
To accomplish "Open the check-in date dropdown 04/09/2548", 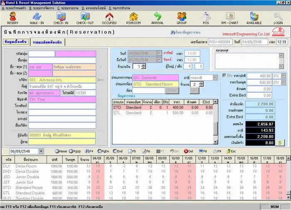I will click(159, 54).
